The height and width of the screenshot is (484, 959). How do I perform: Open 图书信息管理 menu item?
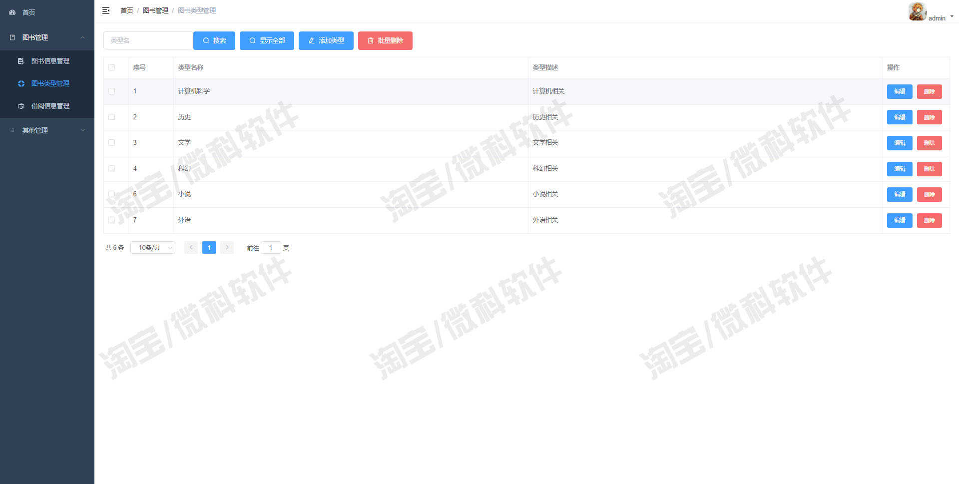click(47, 61)
